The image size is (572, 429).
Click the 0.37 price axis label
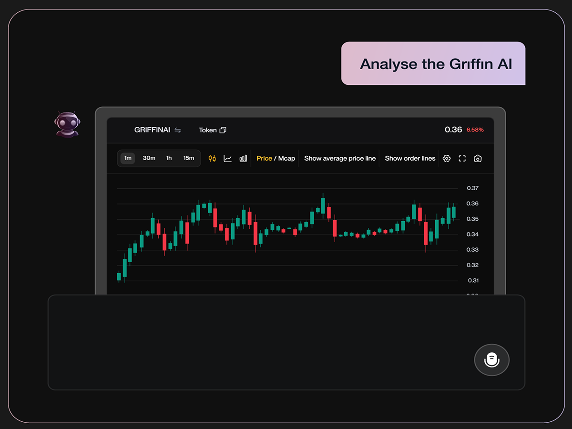tap(473, 188)
